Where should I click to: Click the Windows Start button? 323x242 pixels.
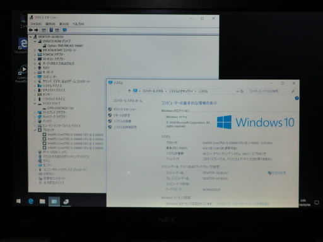pos(18,201)
